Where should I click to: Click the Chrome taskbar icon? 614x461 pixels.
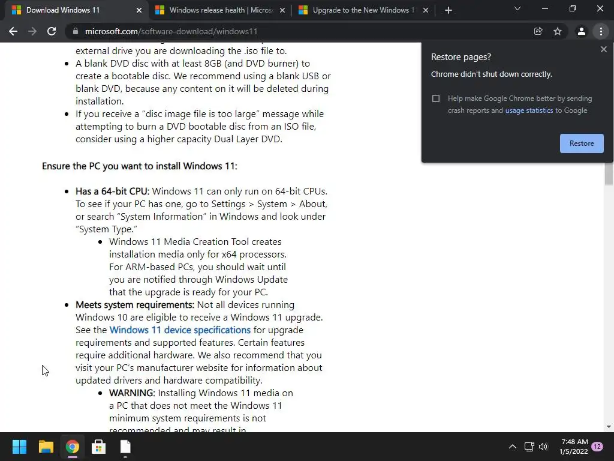click(x=73, y=447)
